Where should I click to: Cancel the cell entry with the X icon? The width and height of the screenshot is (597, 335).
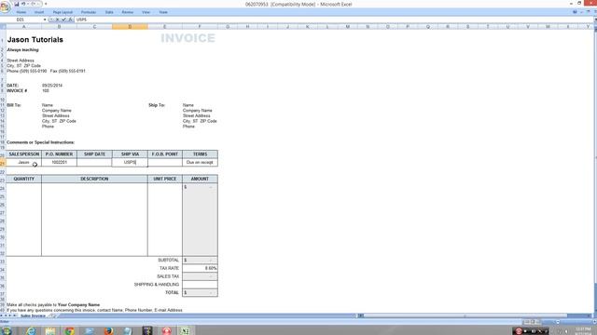click(x=58, y=20)
